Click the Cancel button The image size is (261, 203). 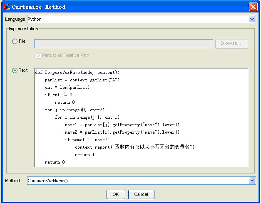[x=141, y=194]
